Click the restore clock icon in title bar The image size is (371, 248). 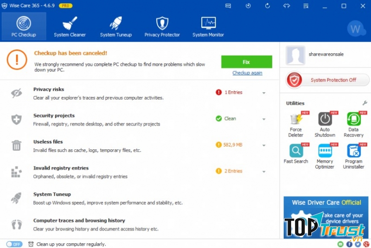coord(248,6)
